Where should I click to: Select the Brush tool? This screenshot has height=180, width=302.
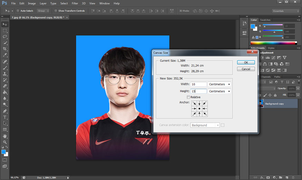(5, 68)
